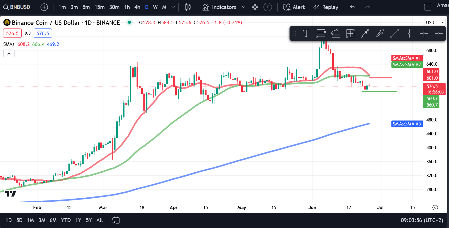The image size is (449, 228).
Task: Open symbol search for BNBUSD
Action: coord(17,7)
